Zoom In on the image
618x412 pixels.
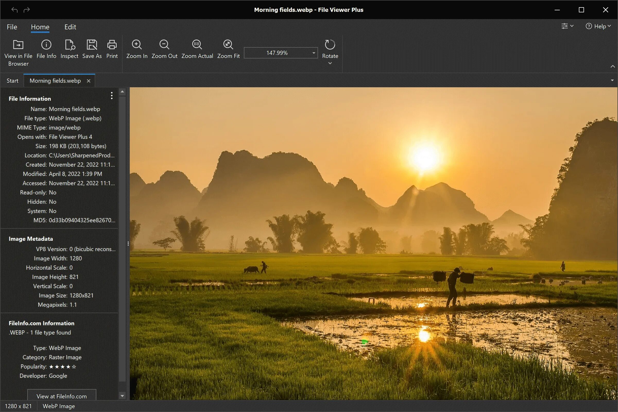tap(137, 45)
